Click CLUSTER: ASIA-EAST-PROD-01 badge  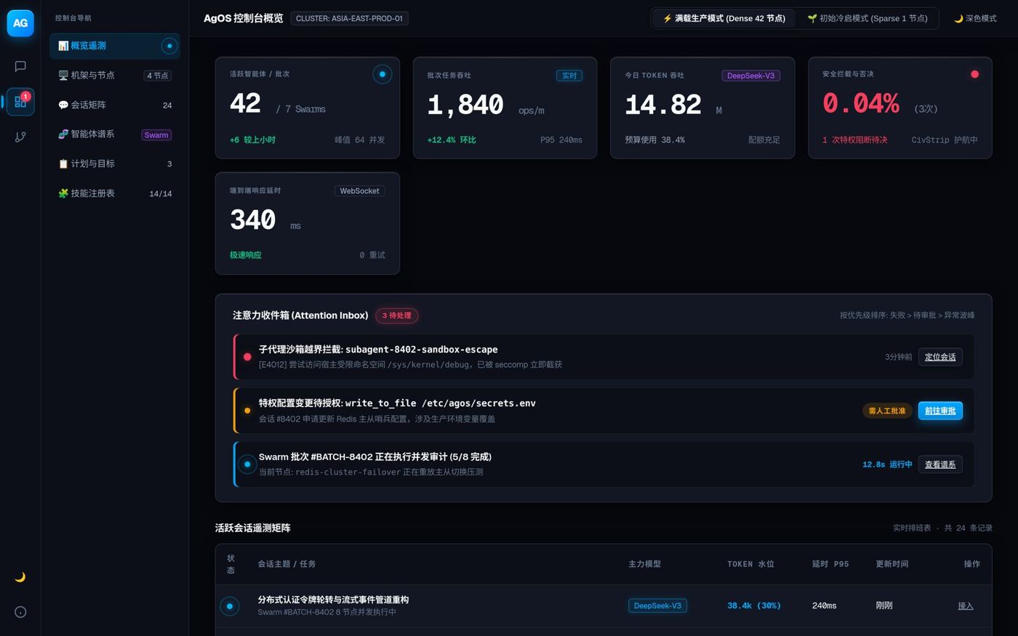coord(349,18)
